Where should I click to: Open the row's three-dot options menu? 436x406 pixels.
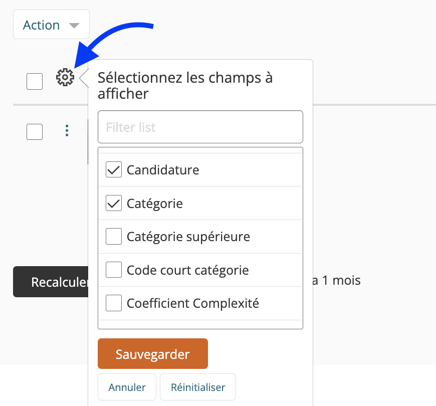[67, 131]
